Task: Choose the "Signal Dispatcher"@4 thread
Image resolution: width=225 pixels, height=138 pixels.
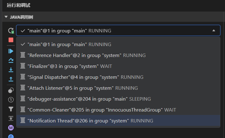Action: (x=118, y=77)
